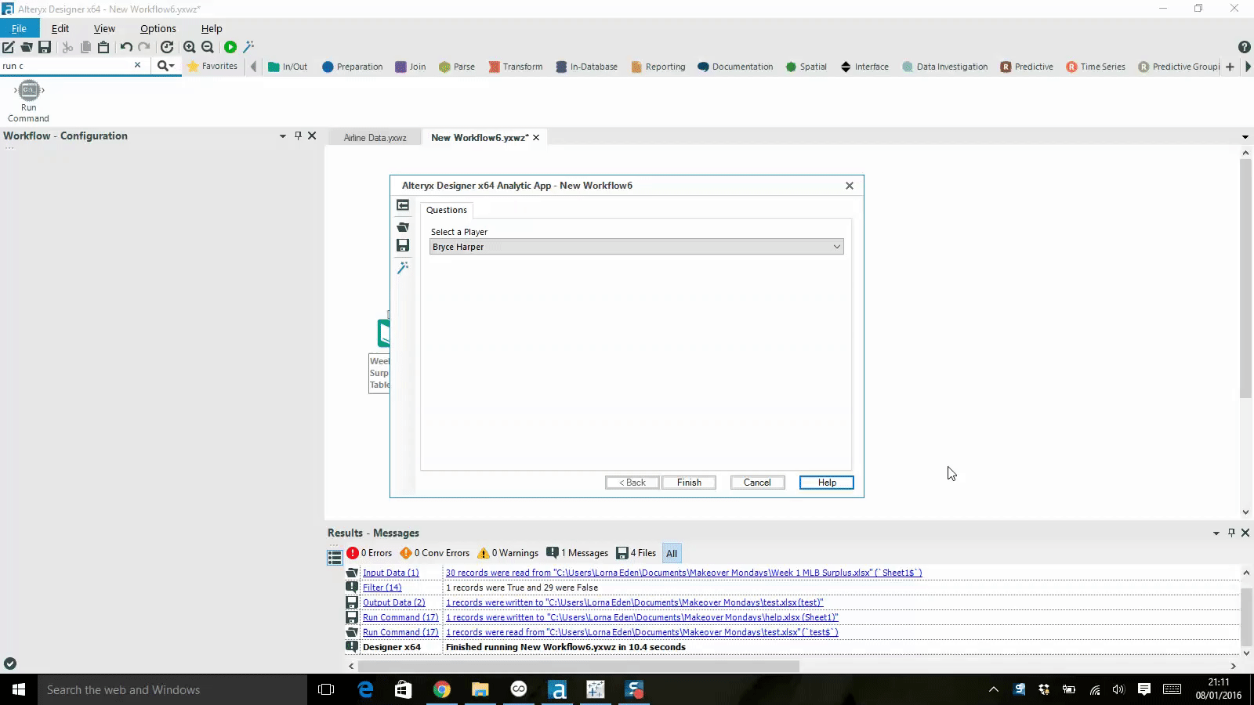Image resolution: width=1254 pixels, height=705 pixels.
Task: Open the Preparation tool category
Action: point(352,67)
